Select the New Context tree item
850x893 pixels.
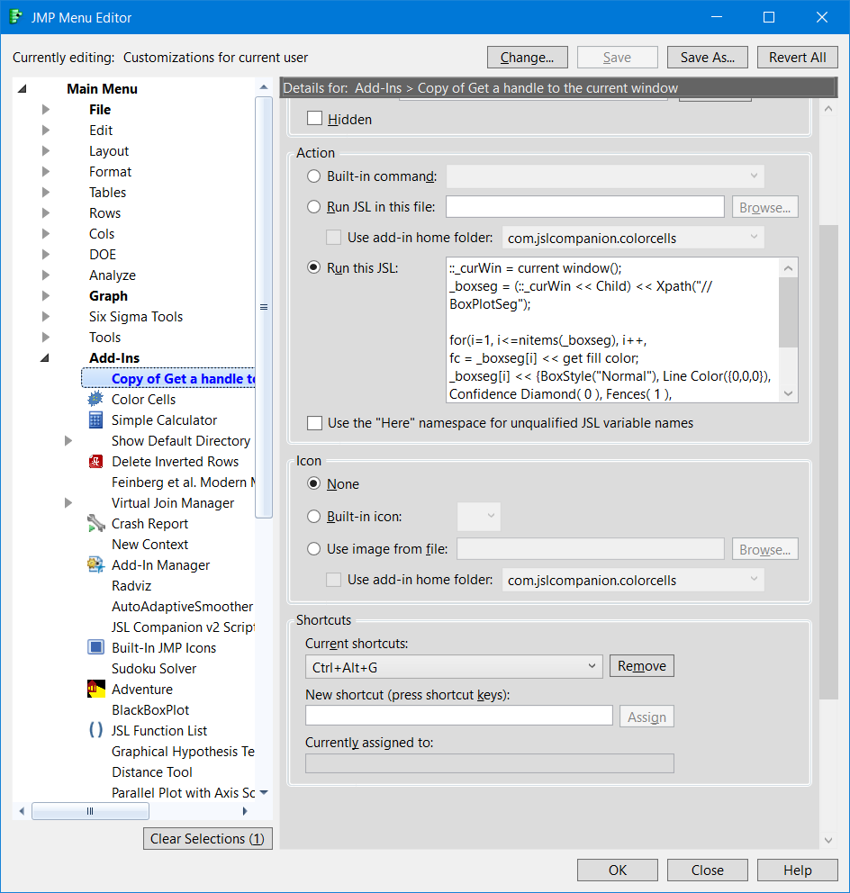[x=149, y=545]
